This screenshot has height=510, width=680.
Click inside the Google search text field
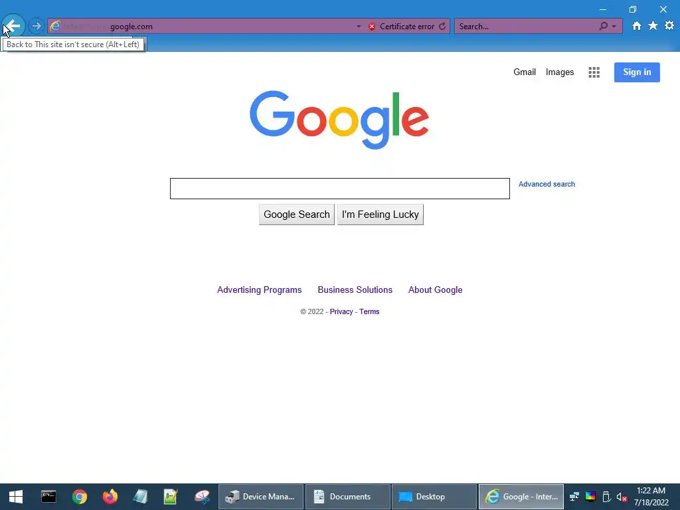coord(339,188)
